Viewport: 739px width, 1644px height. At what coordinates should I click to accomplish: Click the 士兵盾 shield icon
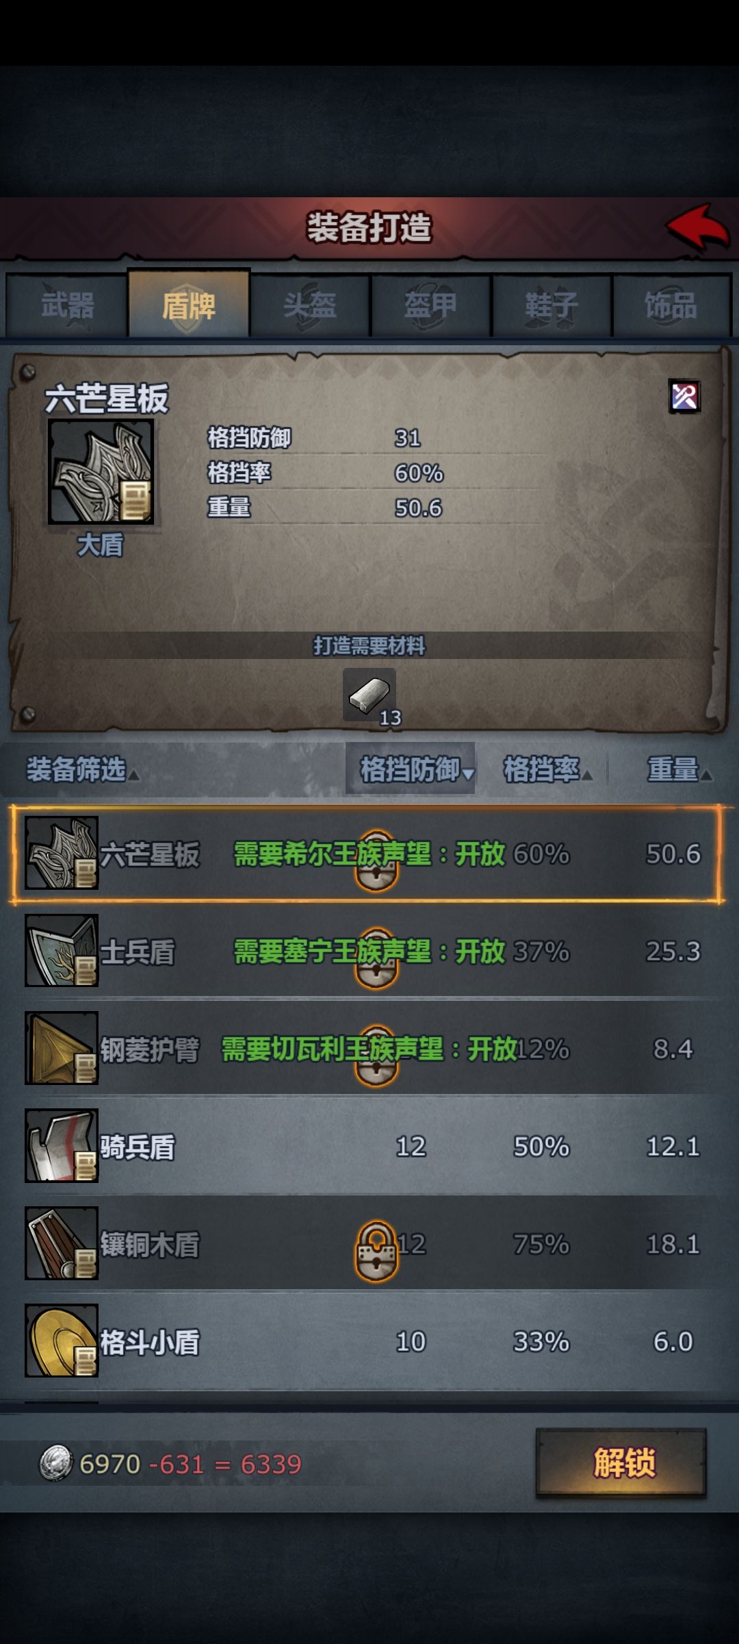pyautogui.click(x=62, y=951)
